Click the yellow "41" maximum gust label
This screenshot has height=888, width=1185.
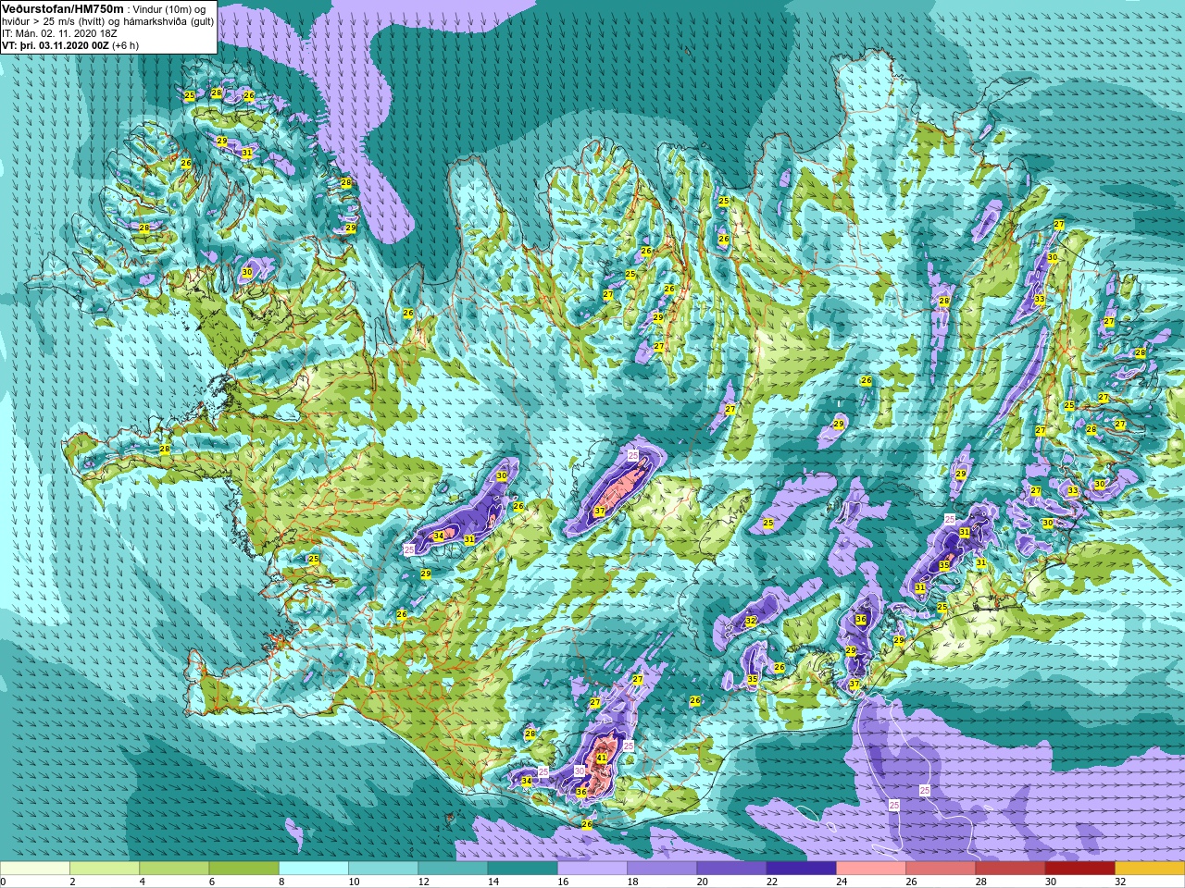click(x=602, y=758)
